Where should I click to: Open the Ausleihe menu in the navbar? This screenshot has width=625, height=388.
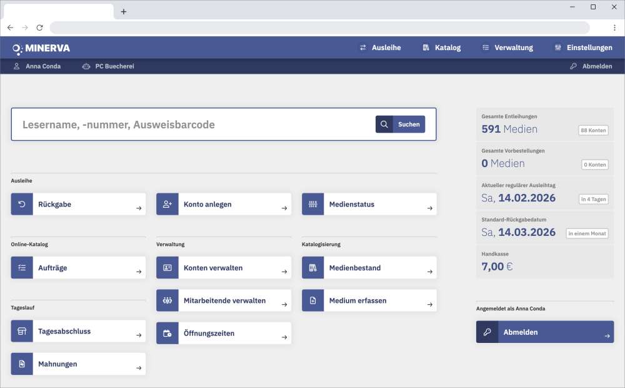(x=380, y=48)
